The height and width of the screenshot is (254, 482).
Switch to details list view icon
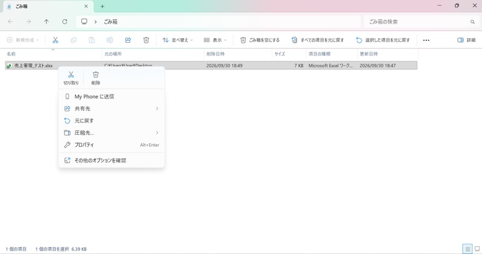(468, 249)
